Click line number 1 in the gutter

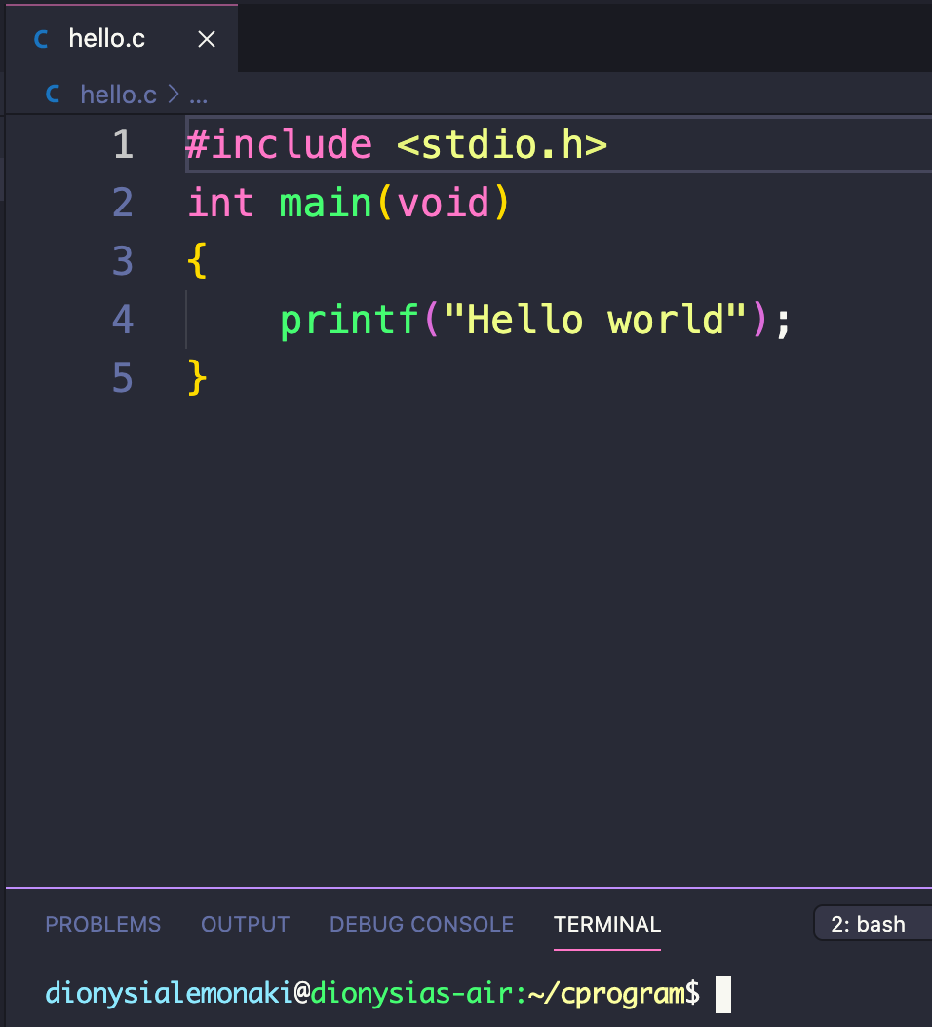(x=123, y=145)
